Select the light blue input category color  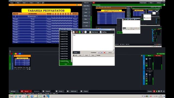pyautogui.click(x=20, y=54)
